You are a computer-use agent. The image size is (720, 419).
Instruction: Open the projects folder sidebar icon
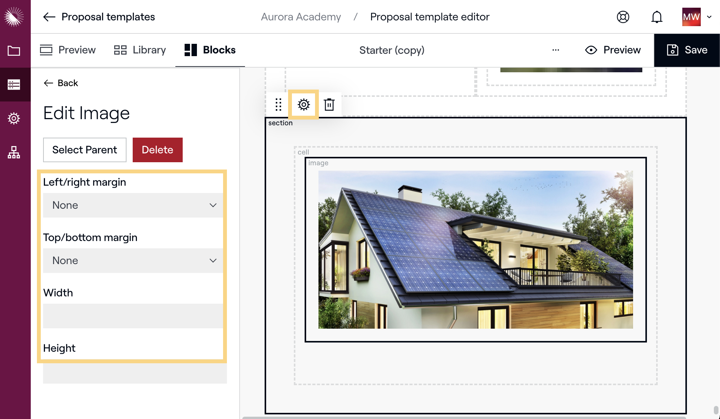[14, 51]
